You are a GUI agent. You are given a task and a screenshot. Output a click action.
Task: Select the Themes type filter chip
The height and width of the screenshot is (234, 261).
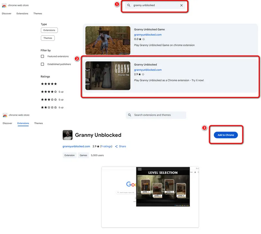pos(48,38)
